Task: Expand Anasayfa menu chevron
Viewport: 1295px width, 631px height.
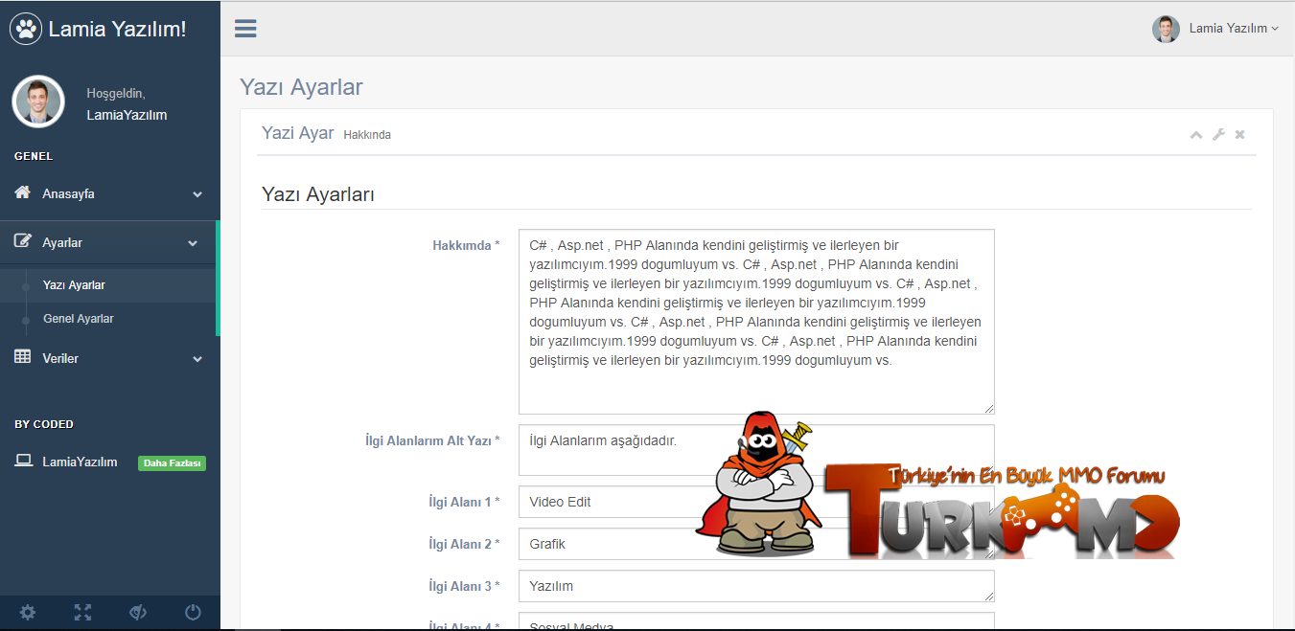Action: pos(197,194)
